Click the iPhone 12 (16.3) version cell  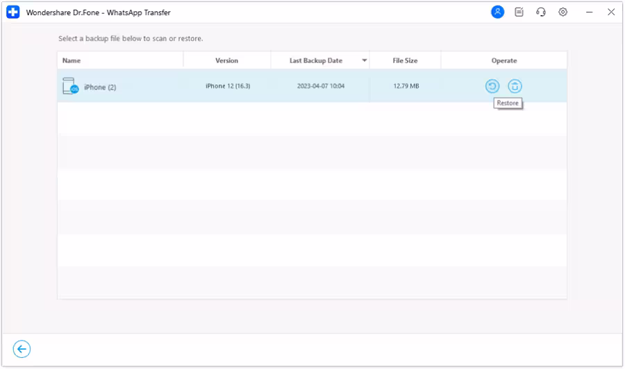click(228, 86)
